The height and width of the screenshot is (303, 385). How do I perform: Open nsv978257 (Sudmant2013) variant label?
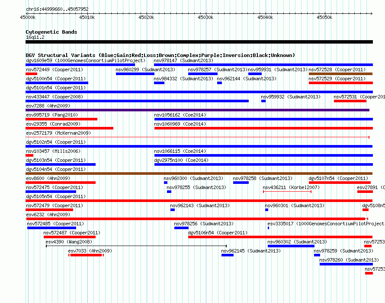pos(218,69)
